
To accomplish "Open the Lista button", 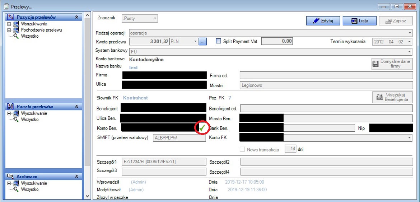I will click(x=360, y=21).
